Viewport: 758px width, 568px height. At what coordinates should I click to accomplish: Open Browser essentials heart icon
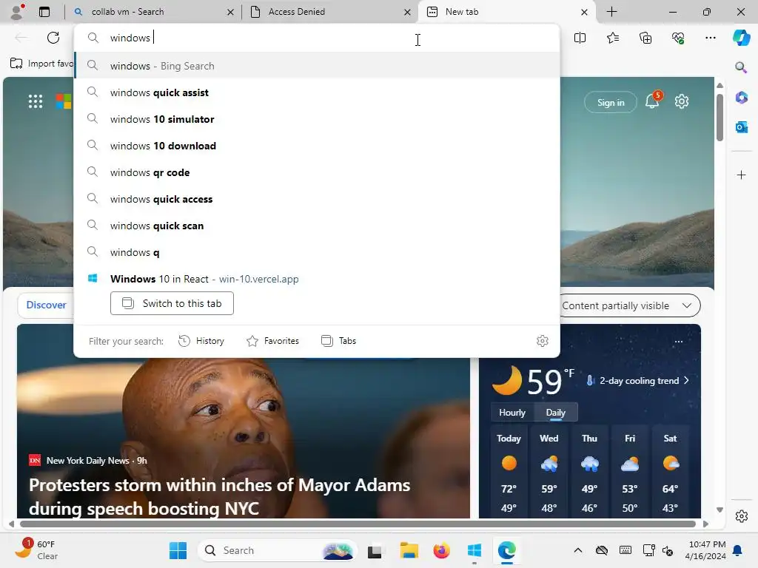click(x=678, y=38)
